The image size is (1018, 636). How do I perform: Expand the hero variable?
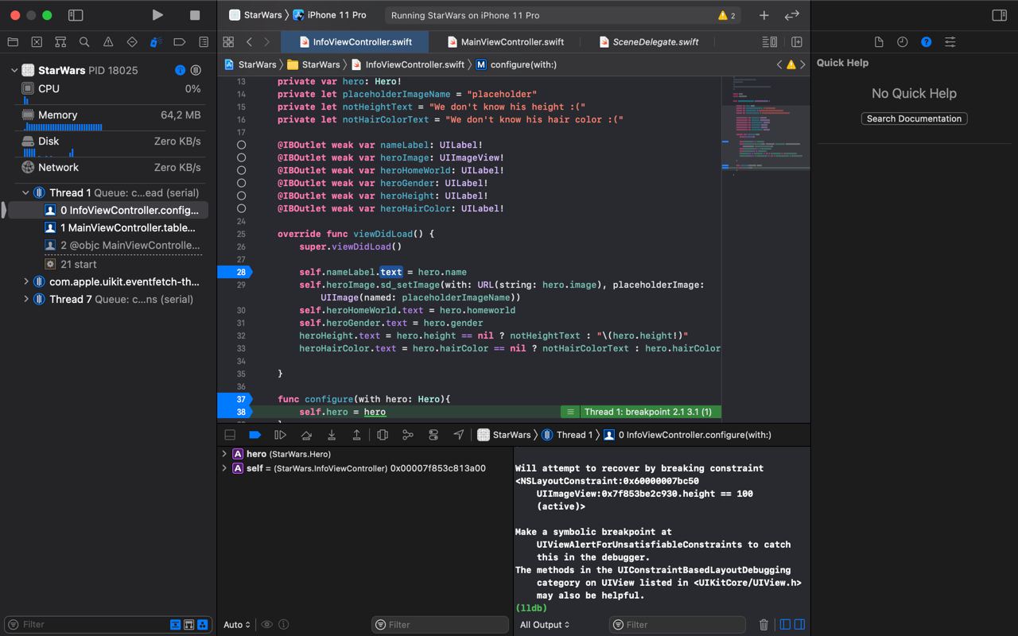(x=224, y=454)
